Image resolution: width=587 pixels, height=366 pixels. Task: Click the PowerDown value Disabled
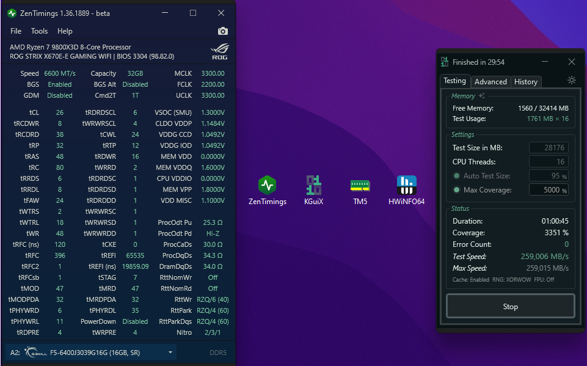tap(135, 321)
